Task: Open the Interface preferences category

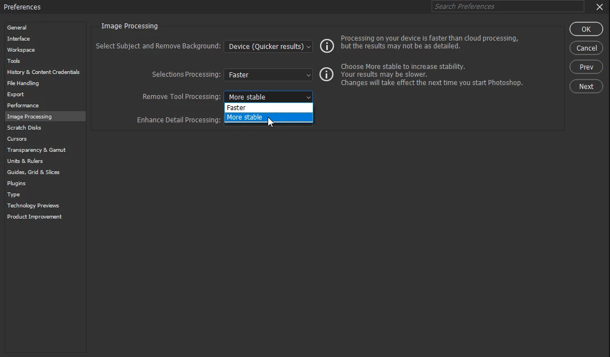Action: tap(45, 39)
